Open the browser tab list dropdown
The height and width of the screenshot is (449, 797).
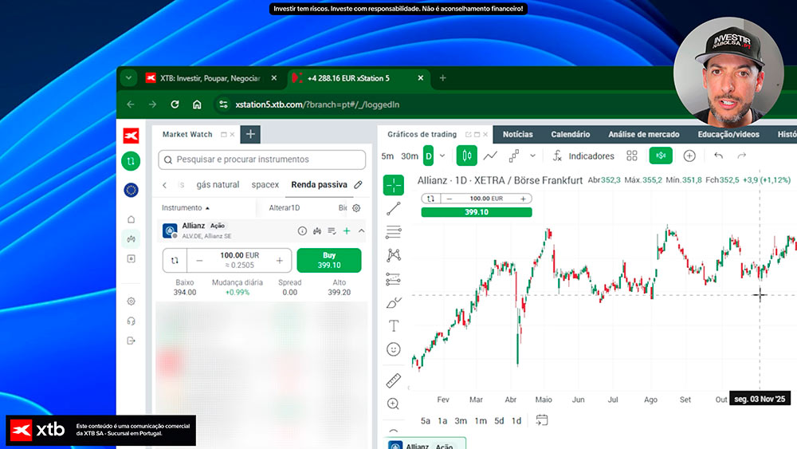pos(128,78)
